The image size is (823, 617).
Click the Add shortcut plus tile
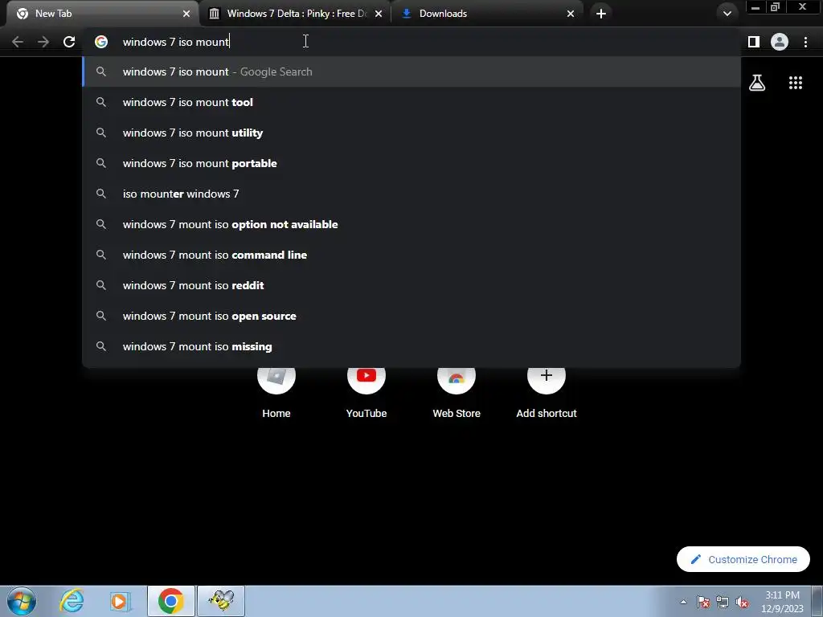[x=547, y=393]
